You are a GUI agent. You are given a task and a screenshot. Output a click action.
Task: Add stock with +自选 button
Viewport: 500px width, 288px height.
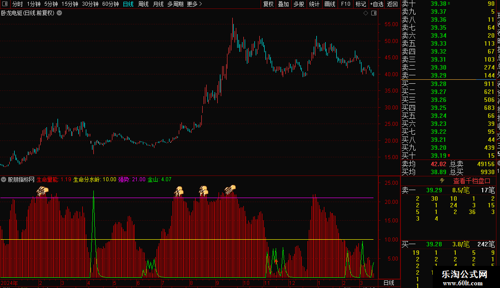tap(377, 4)
